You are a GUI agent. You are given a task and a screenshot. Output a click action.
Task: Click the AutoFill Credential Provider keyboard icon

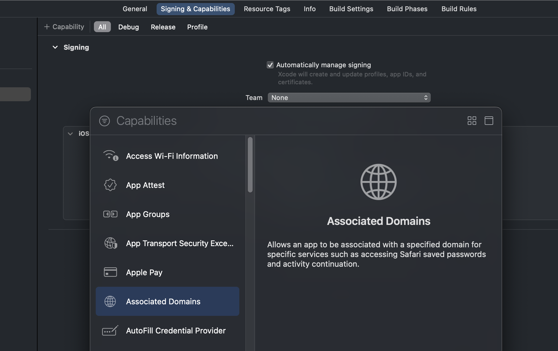click(x=110, y=330)
